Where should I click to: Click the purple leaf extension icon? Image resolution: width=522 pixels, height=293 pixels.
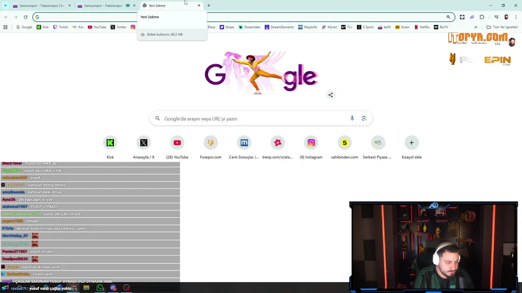pyautogui.click(x=472, y=17)
